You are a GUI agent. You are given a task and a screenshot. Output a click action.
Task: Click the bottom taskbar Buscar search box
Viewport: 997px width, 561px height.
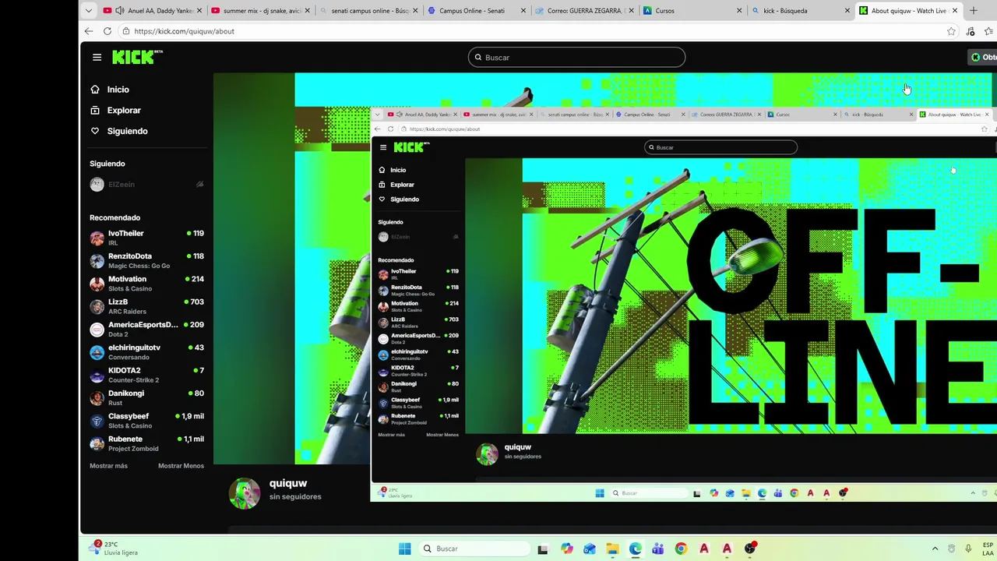[x=474, y=549]
